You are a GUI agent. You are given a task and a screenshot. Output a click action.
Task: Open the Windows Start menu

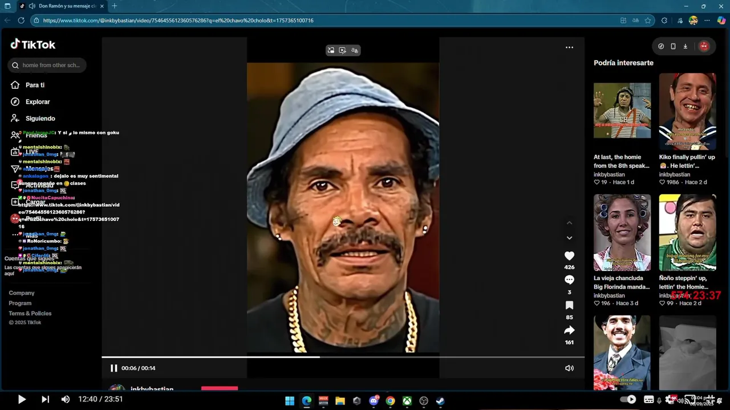(290, 400)
